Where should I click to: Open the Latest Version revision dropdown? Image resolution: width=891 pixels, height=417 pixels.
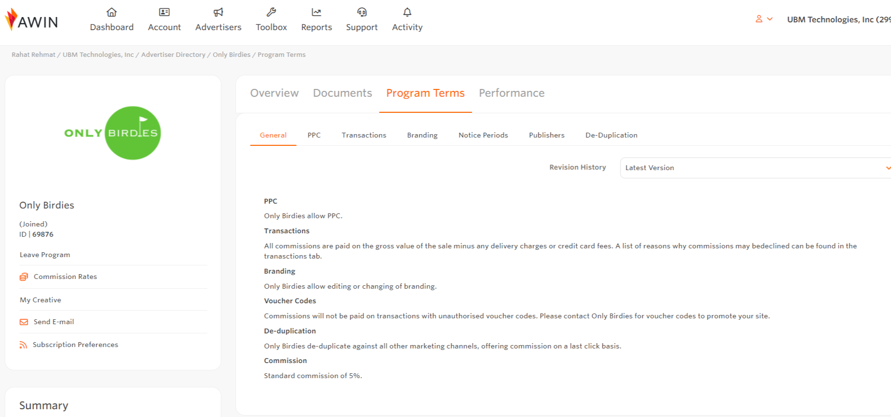(755, 168)
